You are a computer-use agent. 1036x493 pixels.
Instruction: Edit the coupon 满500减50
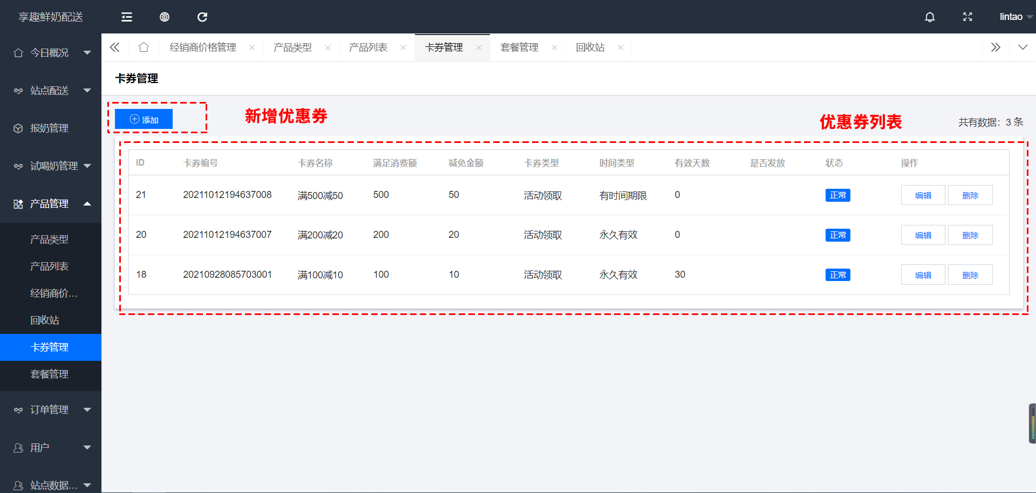(923, 195)
